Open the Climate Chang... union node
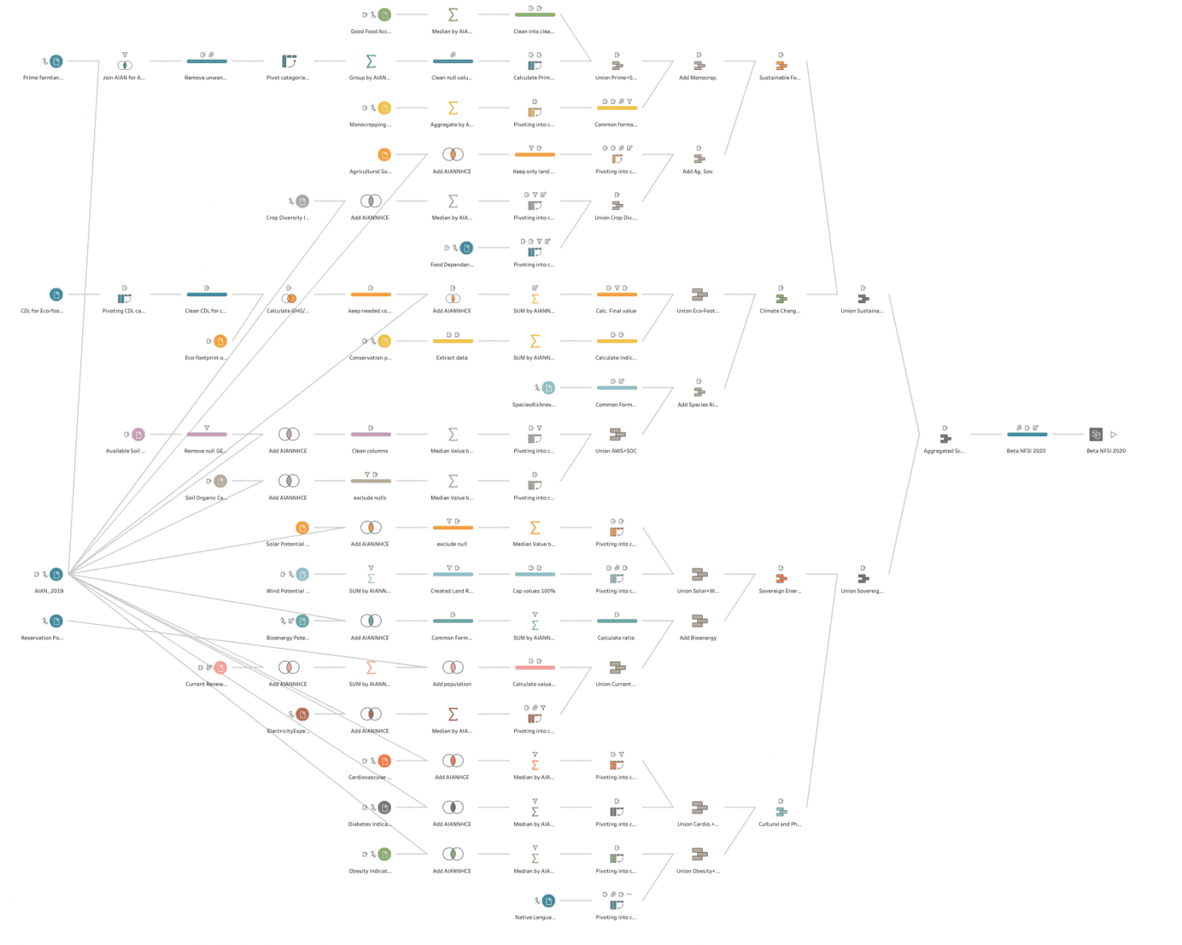Image resolution: width=1182 pixels, height=945 pixels. [781, 299]
